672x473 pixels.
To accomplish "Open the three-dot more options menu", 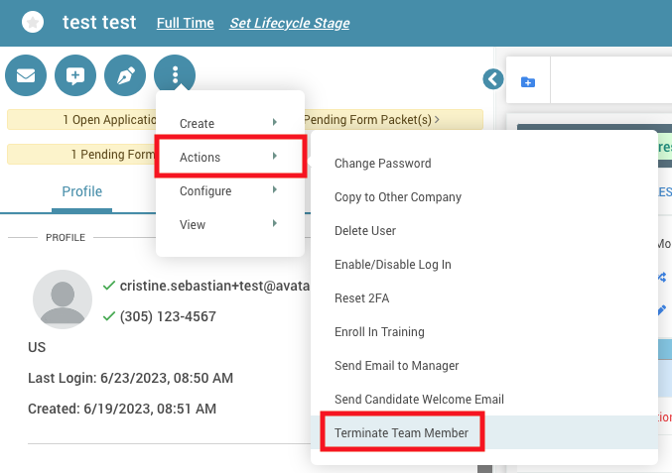I will [175, 75].
